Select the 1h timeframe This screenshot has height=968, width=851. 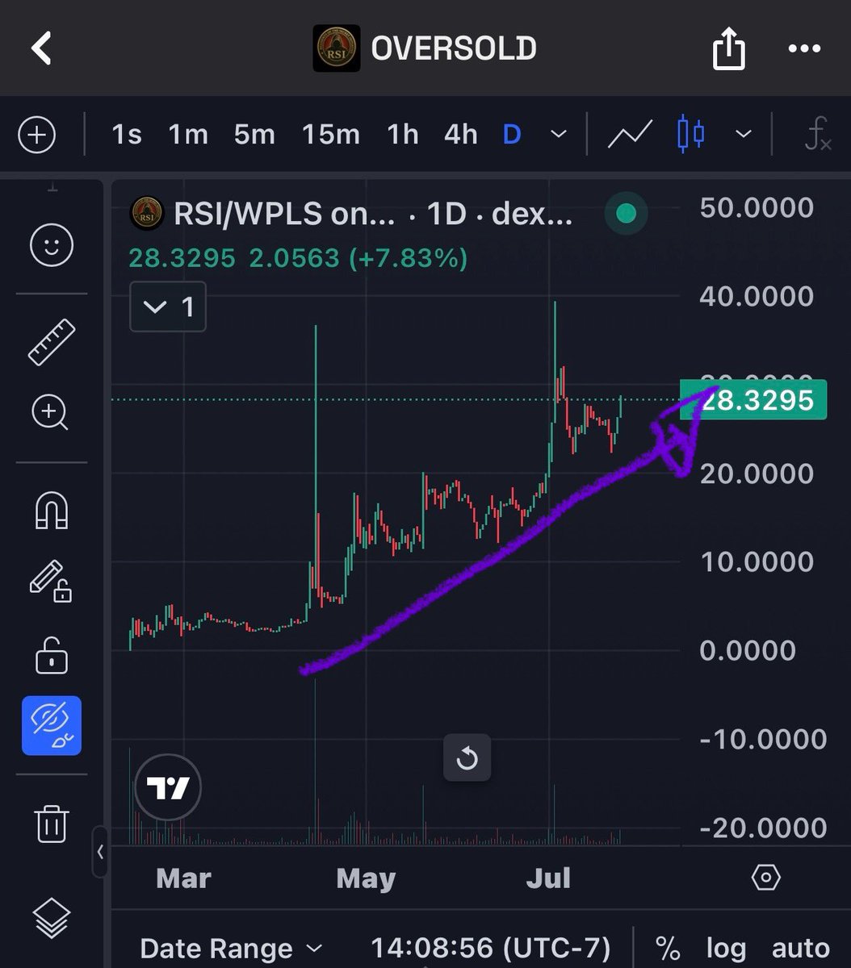coord(403,135)
